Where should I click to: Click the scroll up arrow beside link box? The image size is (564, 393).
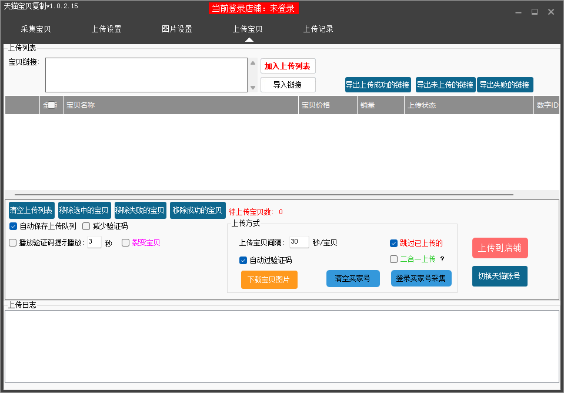click(x=253, y=63)
